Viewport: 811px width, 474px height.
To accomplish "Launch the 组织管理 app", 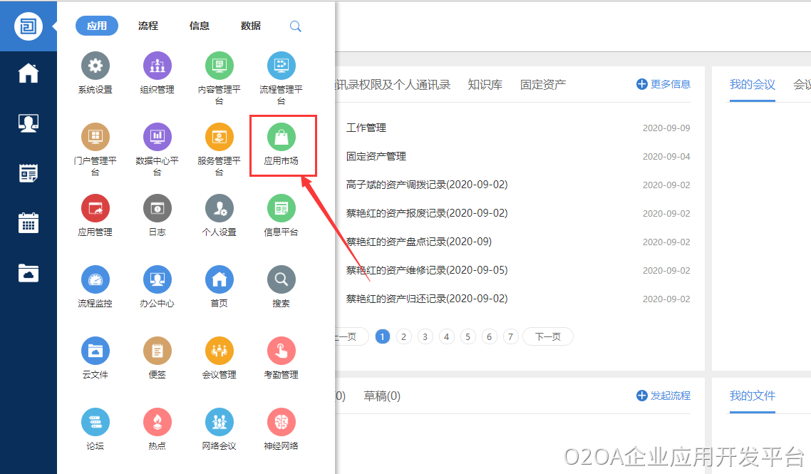I will point(157,66).
